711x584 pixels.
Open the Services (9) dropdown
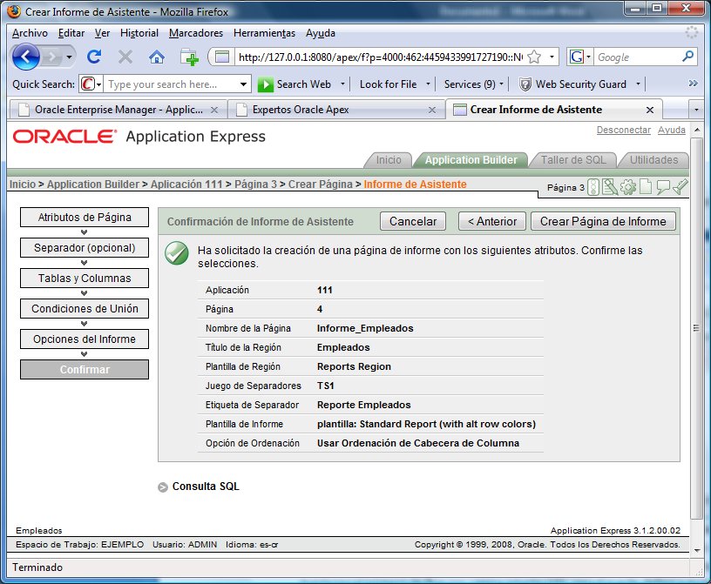point(501,84)
